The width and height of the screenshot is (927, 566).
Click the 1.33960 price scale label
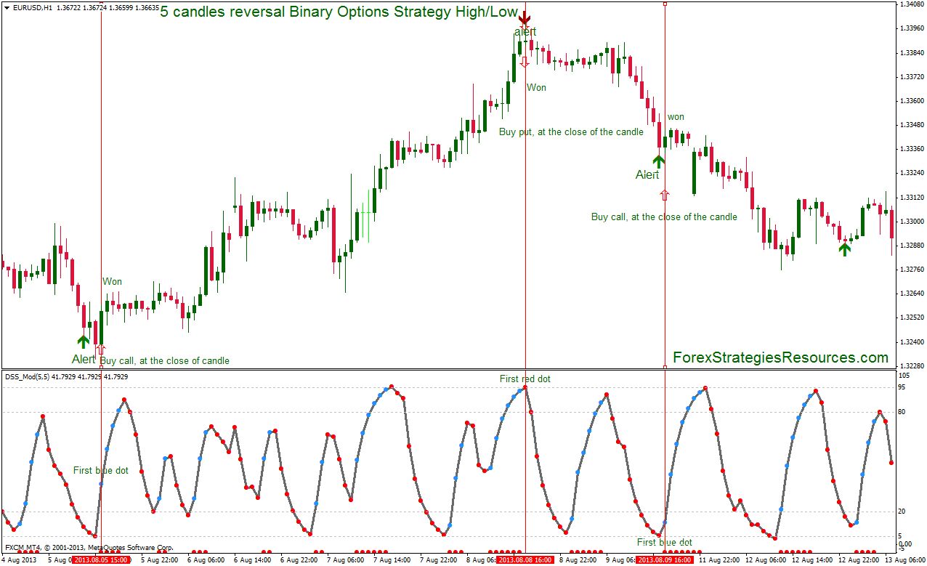pyautogui.click(x=911, y=29)
